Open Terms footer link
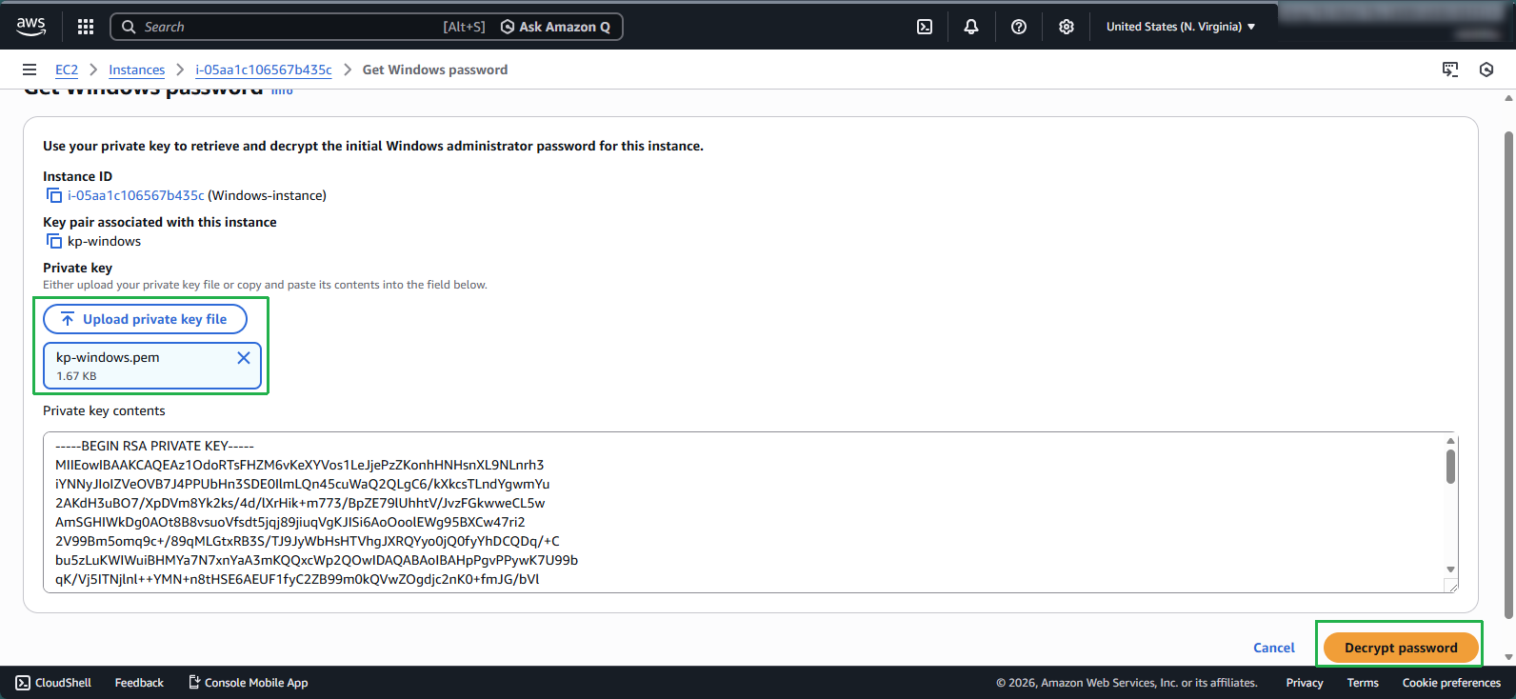 pyautogui.click(x=1363, y=683)
